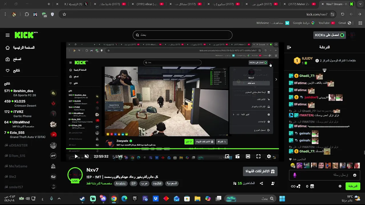The height and width of the screenshot is (205, 365).
Task: Open the emoji picker in chat
Action: (355, 175)
